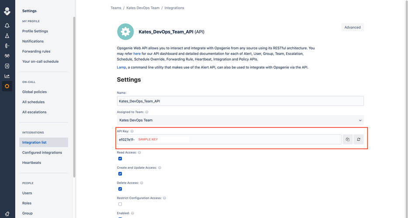
Task: Click the Kates_DevOps_Team_API page title
Action: (172, 32)
